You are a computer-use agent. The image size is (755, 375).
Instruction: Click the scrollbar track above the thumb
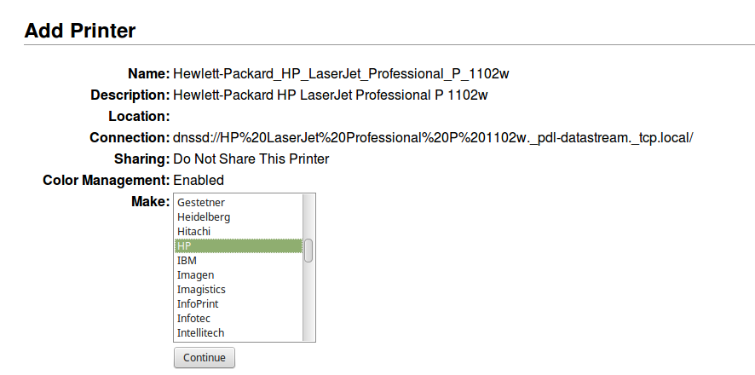(308, 216)
